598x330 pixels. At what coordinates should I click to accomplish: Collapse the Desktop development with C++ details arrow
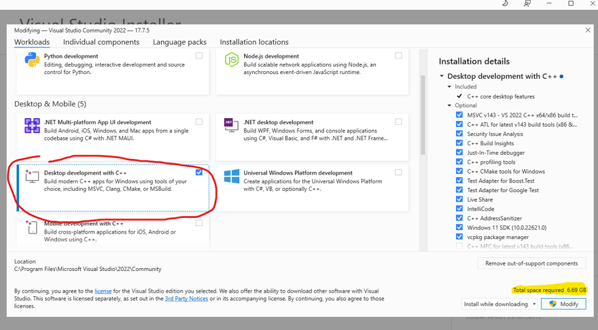[x=442, y=76]
